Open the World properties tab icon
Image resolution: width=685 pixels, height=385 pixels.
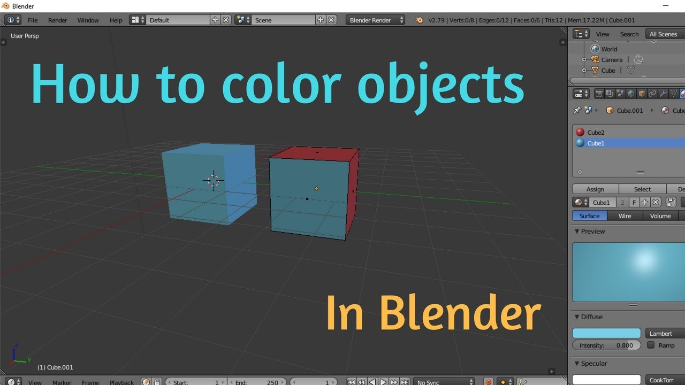631,94
